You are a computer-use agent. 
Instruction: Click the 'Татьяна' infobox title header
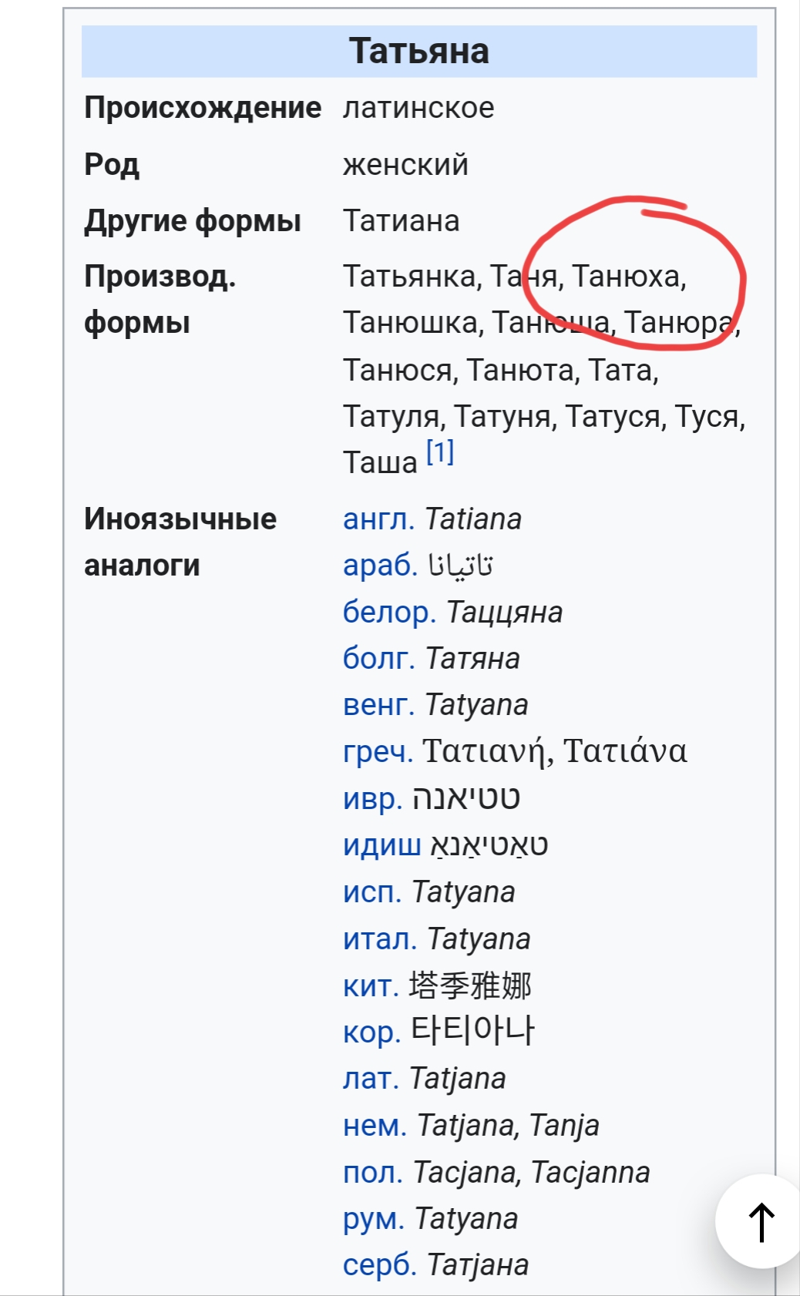[419, 52]
